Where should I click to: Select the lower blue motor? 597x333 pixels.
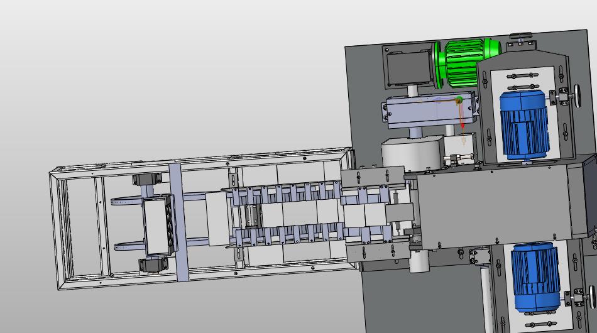535,278
